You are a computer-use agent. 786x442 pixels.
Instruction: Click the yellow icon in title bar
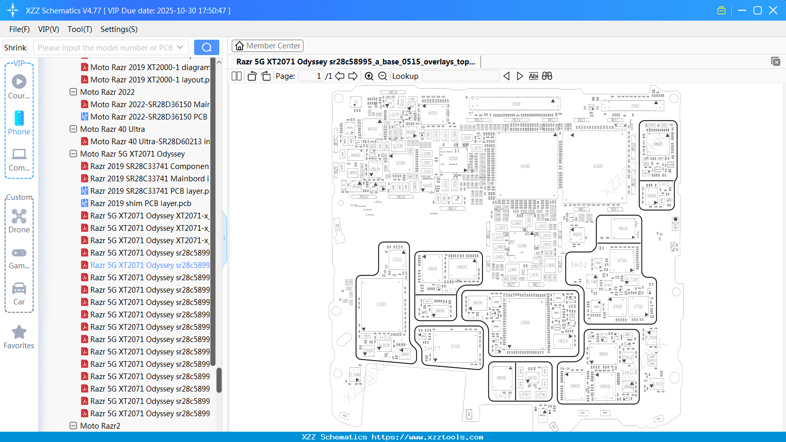721,10
